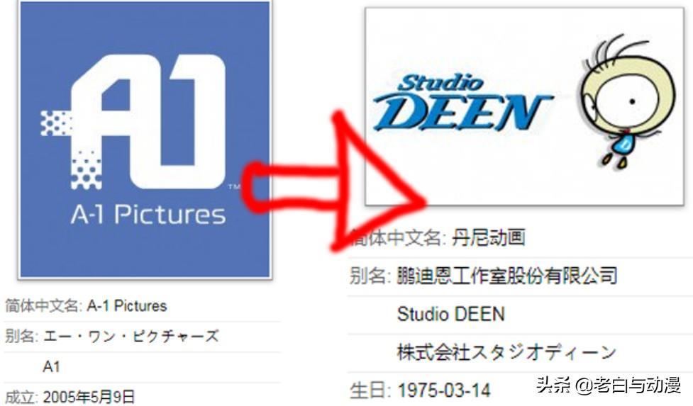Click '株式会社スタジオディーン' alias text

click(506, 352)
